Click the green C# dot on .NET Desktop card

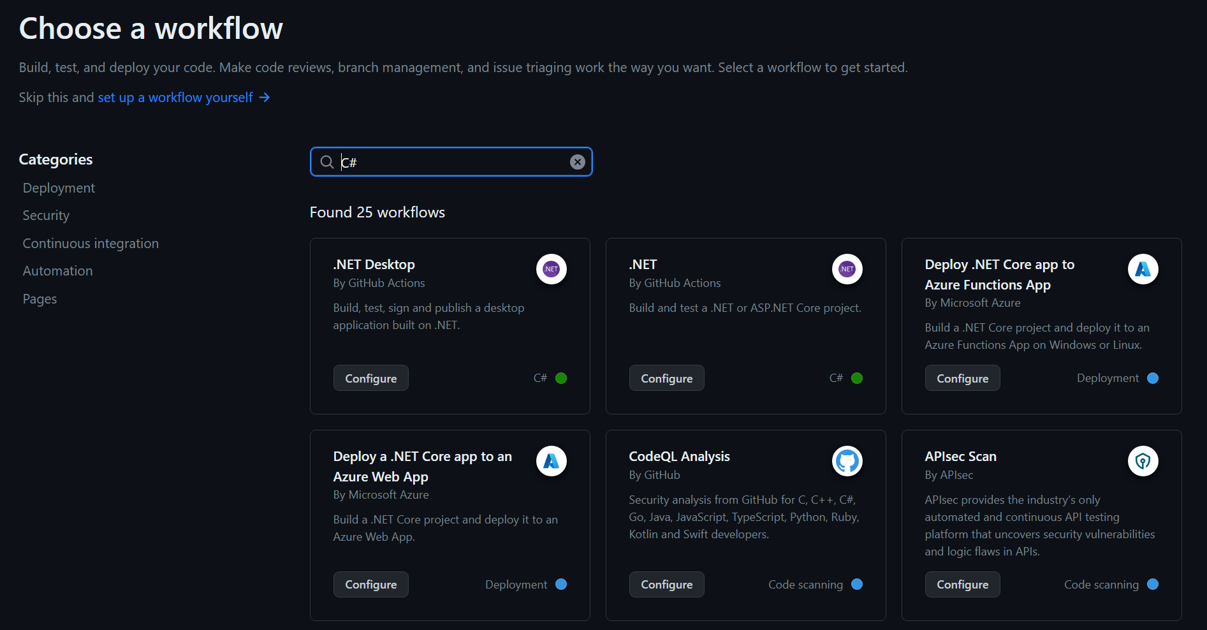(561, 378)
